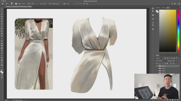Filter layers by adjustment layer type
Viewport: 181px width, 101px height.
(x=167, y=58)
